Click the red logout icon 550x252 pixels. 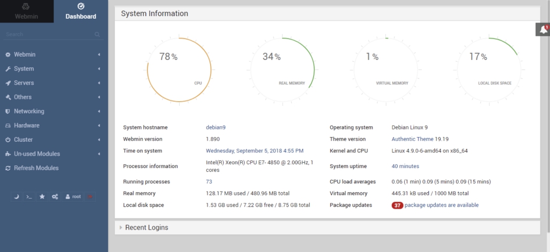point(90,197)
